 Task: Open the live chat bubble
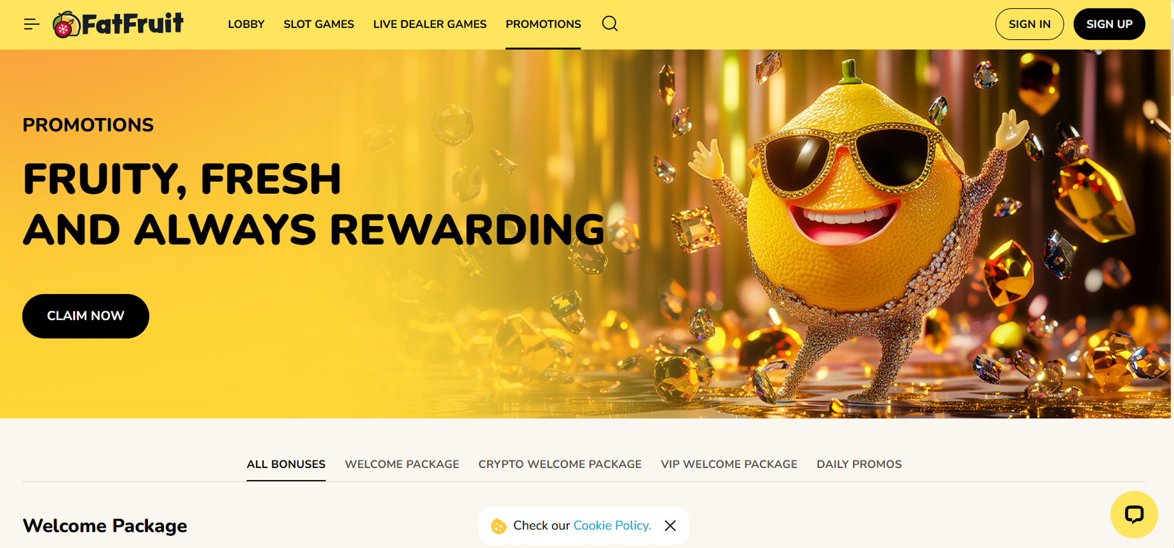(x=1134, y=514)
